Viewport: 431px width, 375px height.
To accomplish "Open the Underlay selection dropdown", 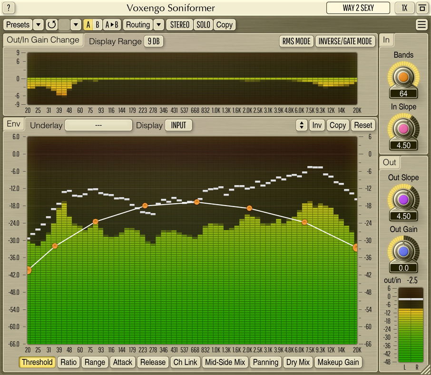I will coord(98,125).
